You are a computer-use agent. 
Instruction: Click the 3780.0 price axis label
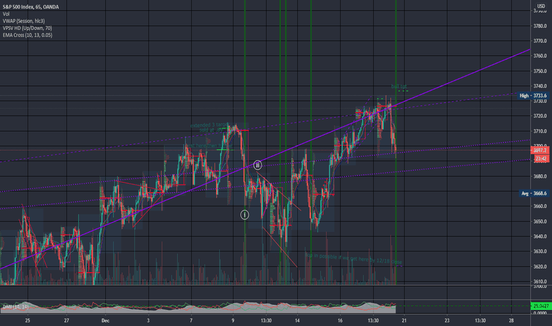coord(540,25)
